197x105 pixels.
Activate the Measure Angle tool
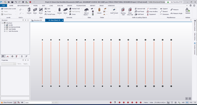point(176,13)
